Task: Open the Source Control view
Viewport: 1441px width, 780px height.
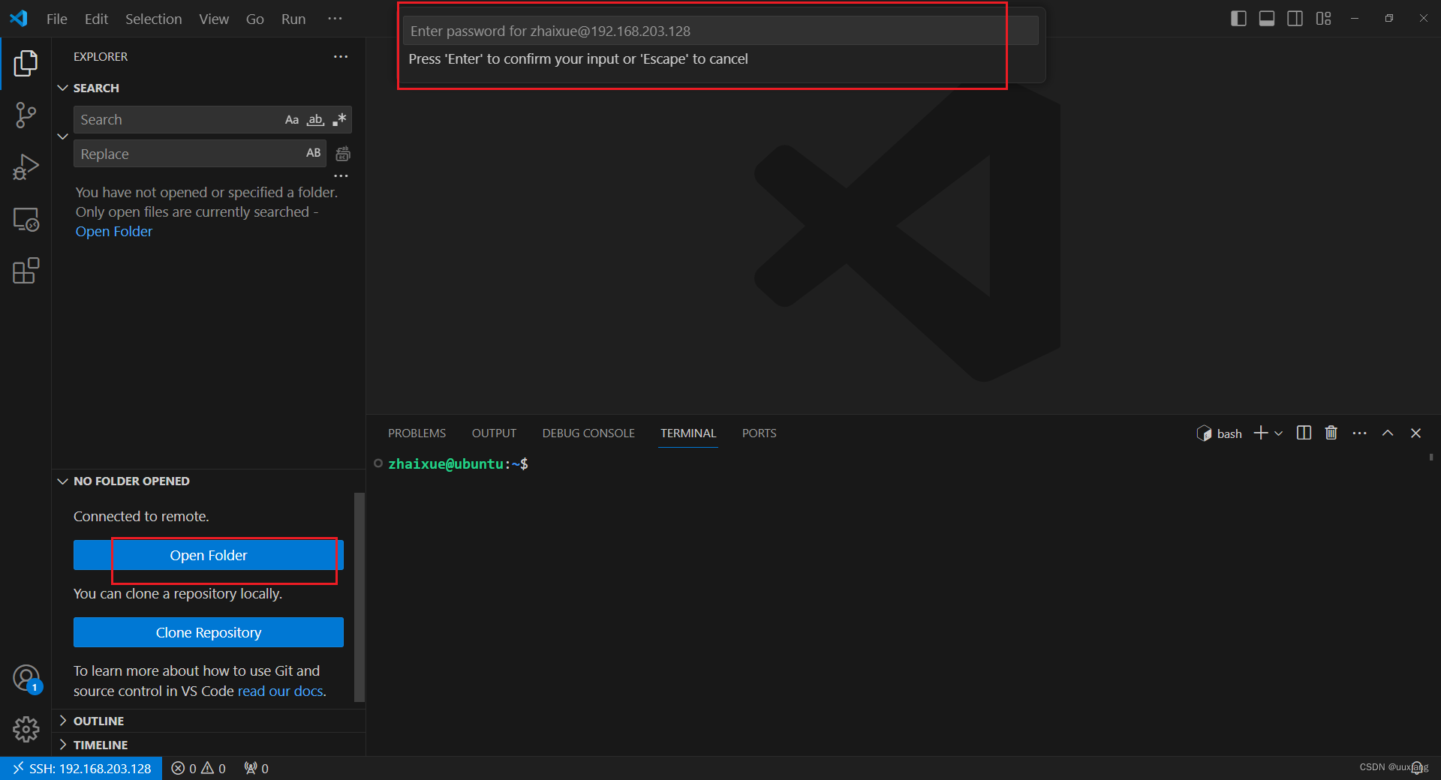Action: pyautogui.click(x=26, y=115)
